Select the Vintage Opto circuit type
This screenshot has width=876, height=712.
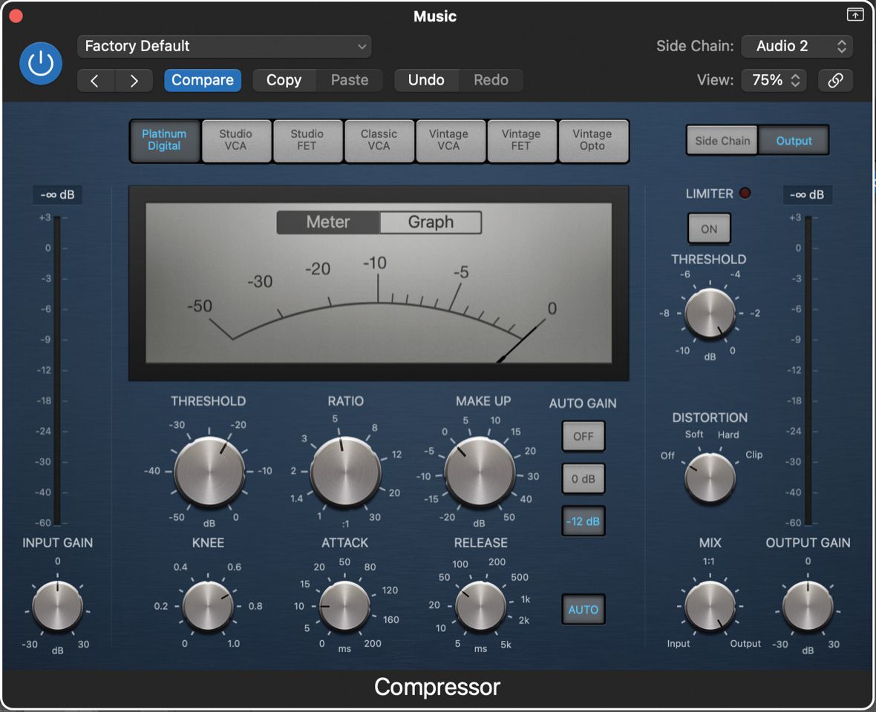tap(593, 141)
